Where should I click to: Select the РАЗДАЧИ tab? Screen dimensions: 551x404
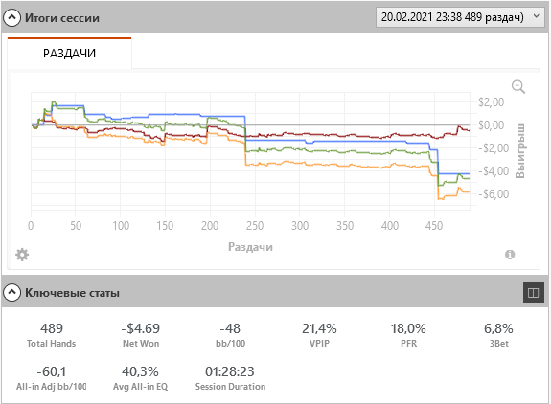click(69, 53)
